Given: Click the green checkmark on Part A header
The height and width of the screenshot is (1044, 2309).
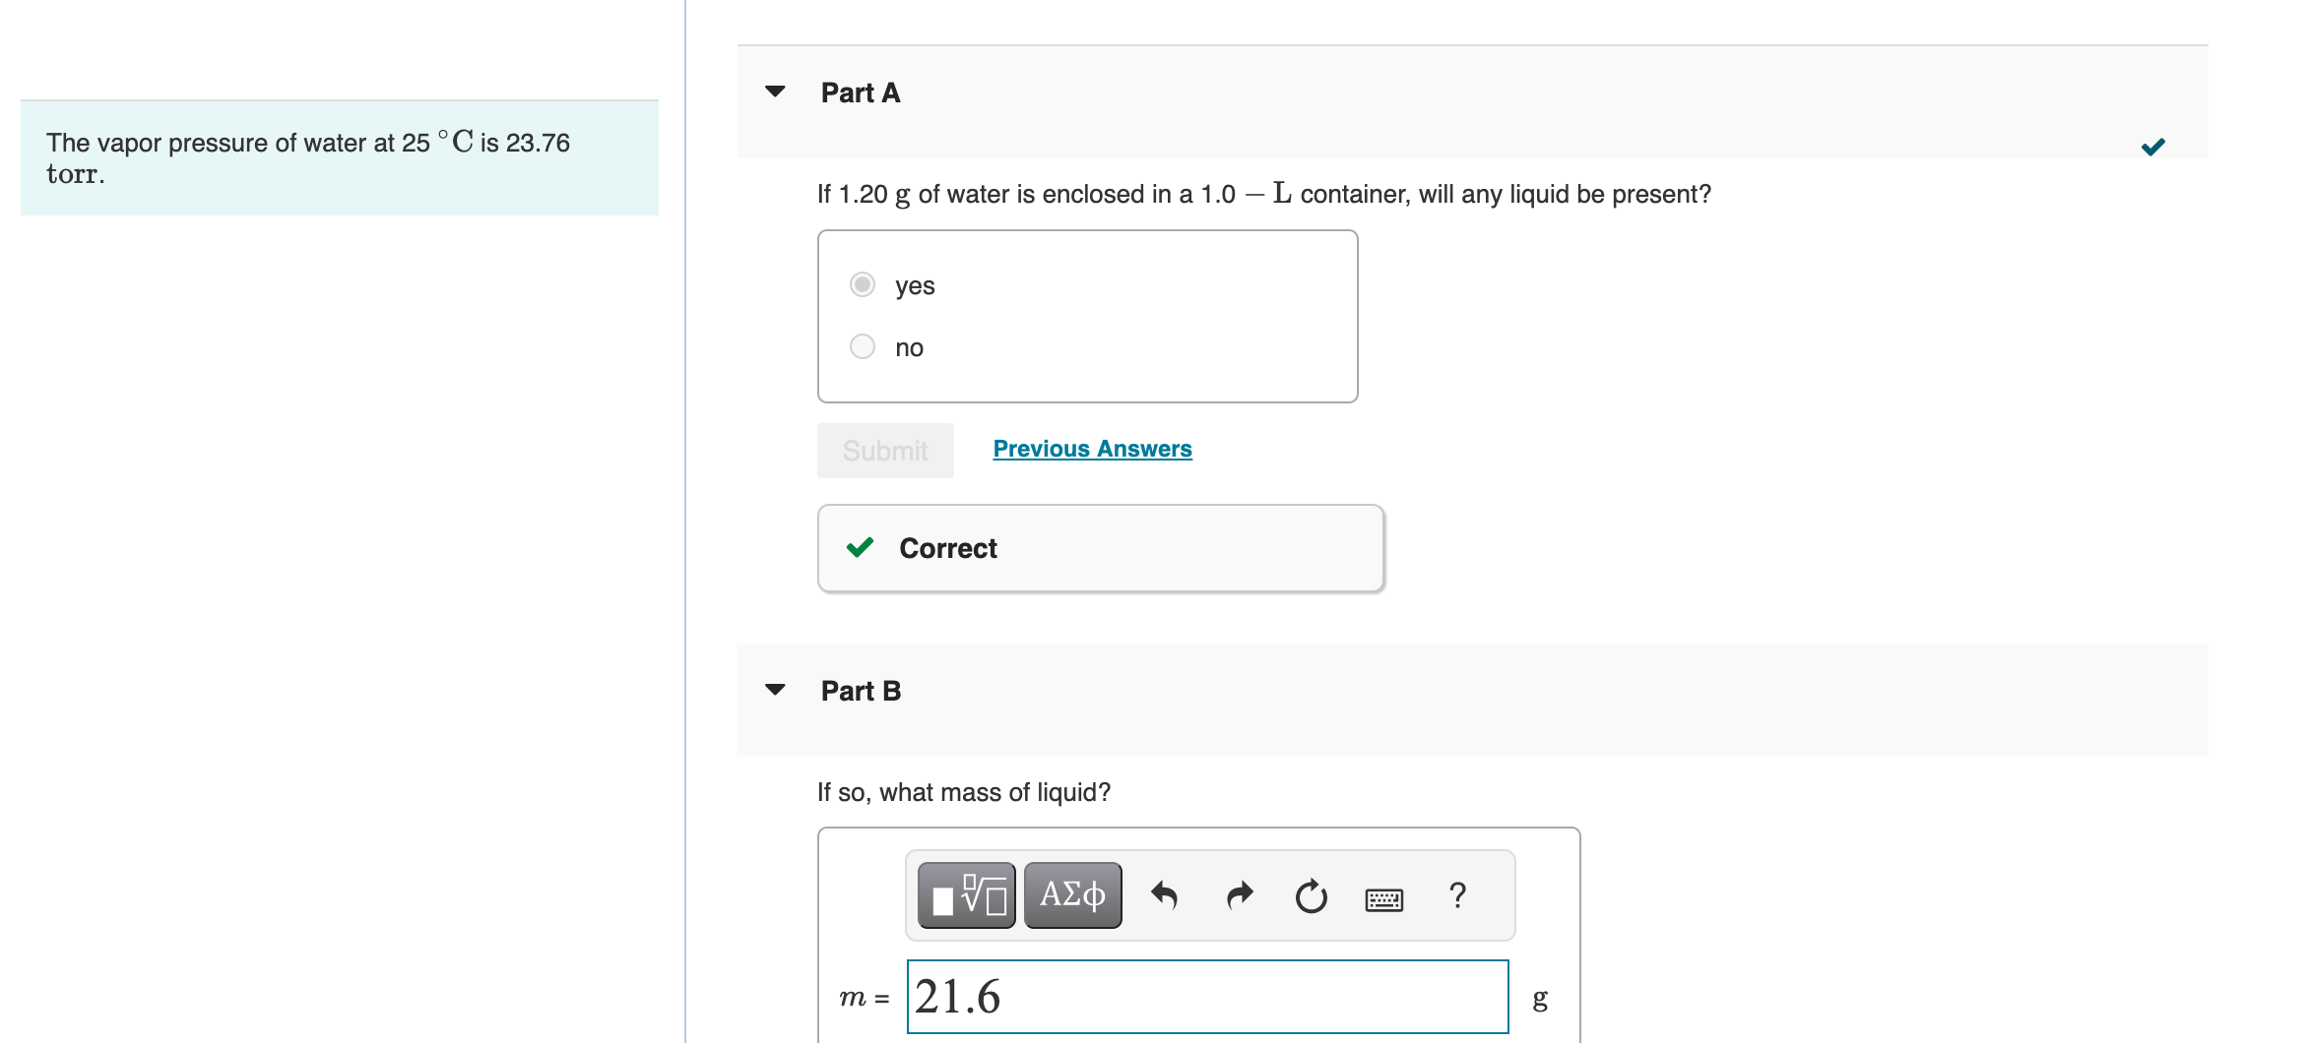Looking at the screenshot, I should tap(2153, 146).
